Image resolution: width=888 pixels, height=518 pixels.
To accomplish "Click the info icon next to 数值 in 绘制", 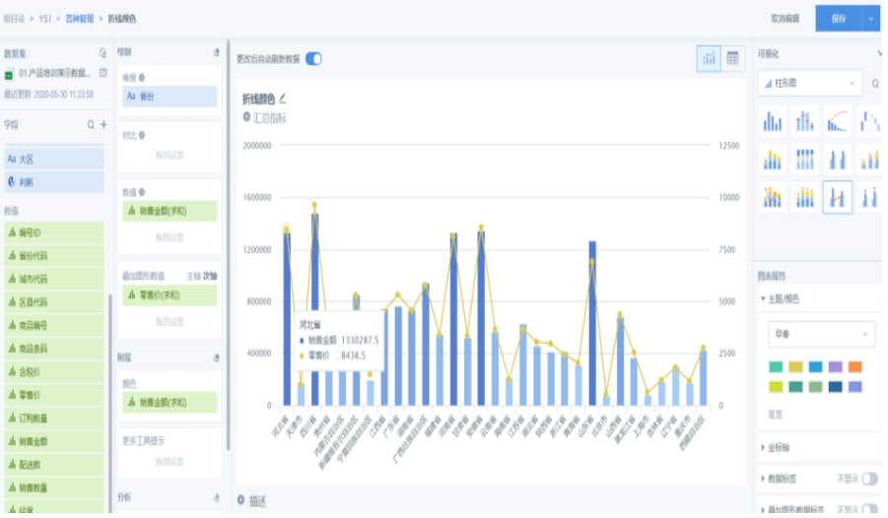I will pos(142,192).
